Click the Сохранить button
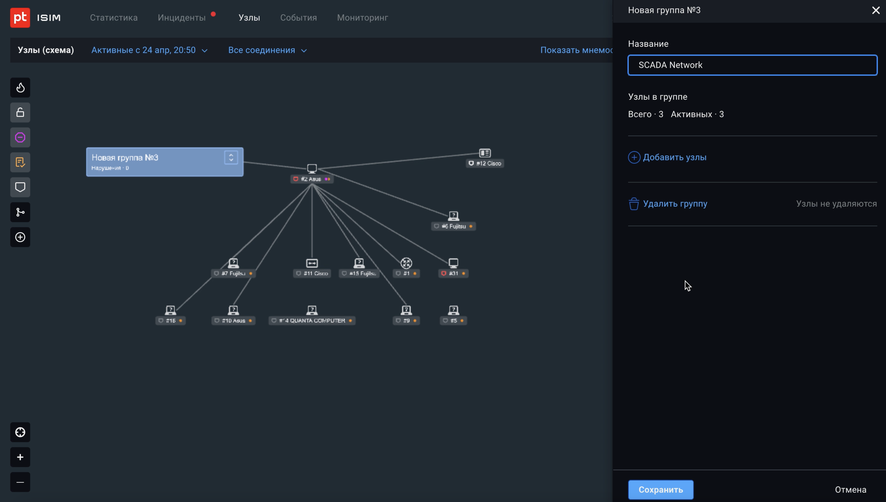Image resolution: width=886 pixels, height=502 pixels. coord(660,490)
